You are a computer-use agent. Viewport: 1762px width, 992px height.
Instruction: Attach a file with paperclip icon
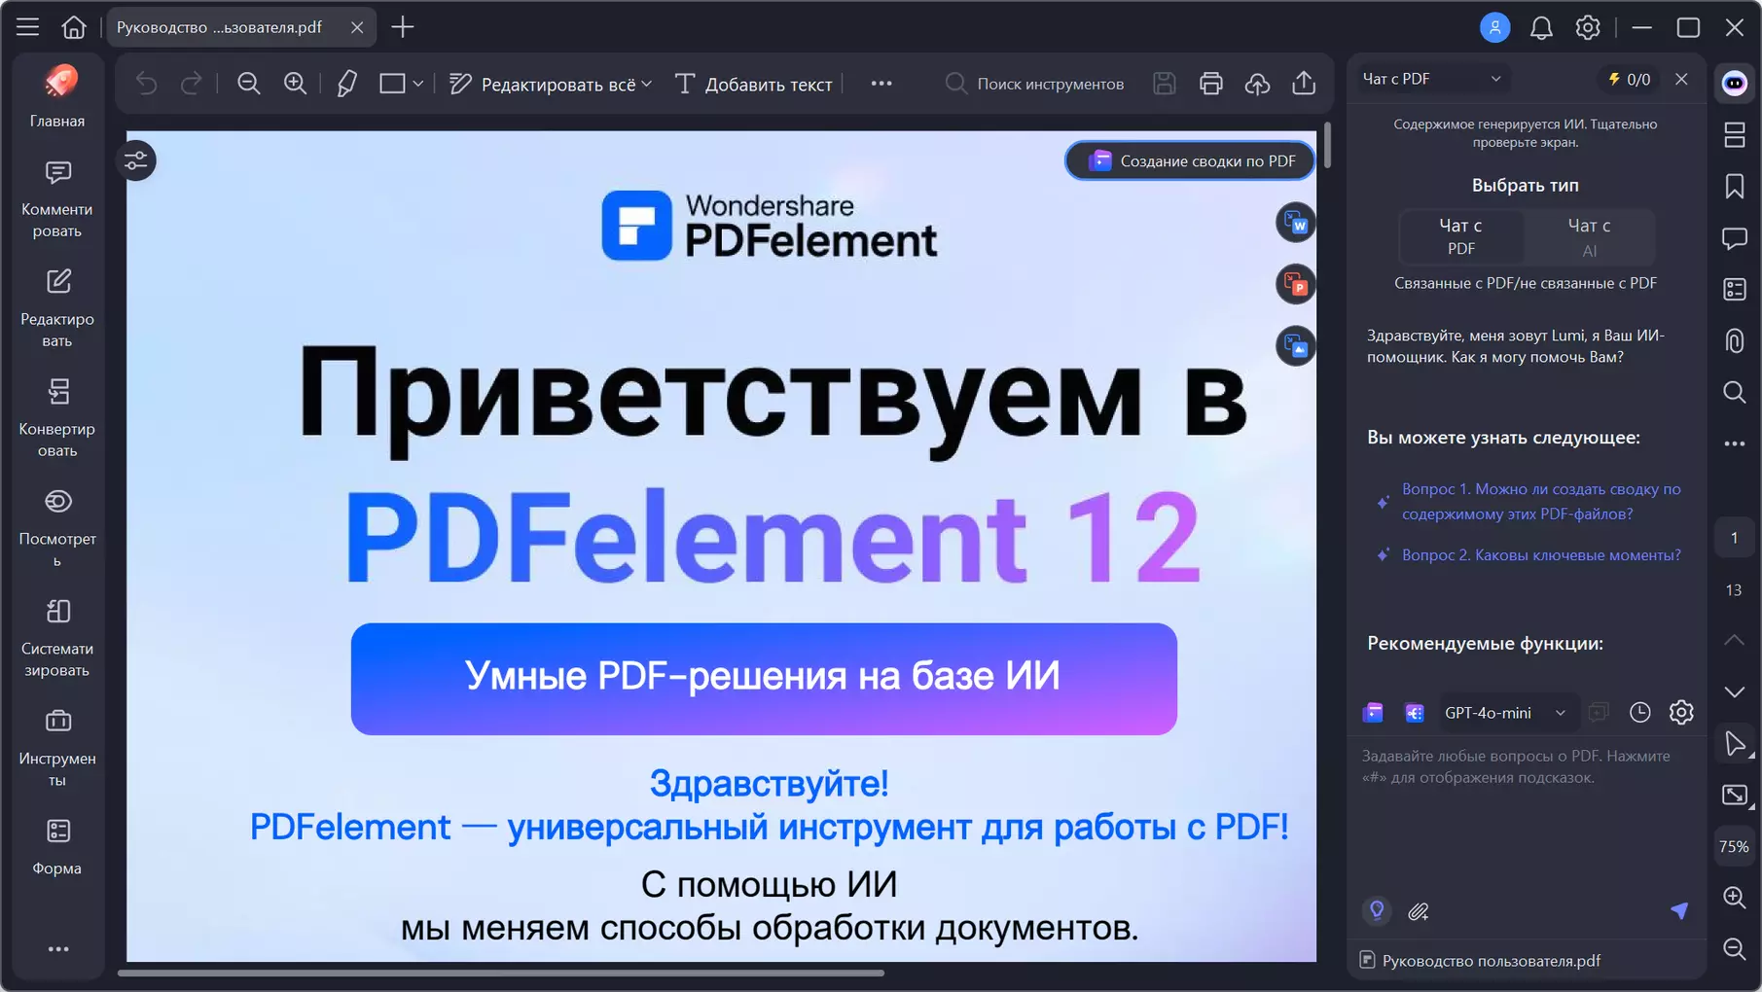pos(1419,911)
